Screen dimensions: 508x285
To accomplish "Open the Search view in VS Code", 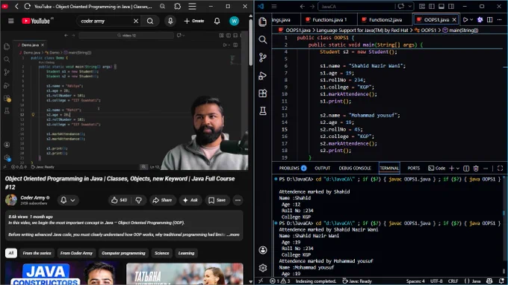I will [x=263, y=40].
